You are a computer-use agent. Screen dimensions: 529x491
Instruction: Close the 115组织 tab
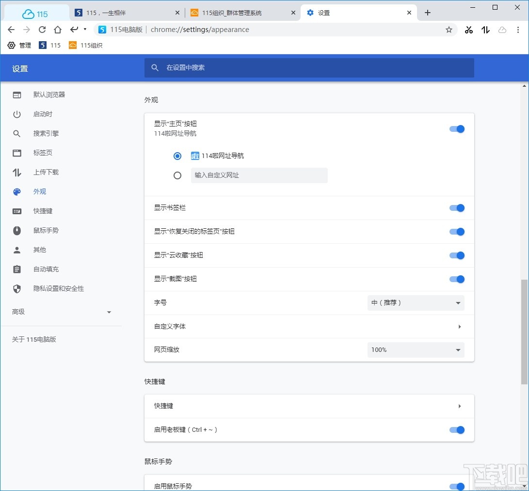(x=293, y=13)
